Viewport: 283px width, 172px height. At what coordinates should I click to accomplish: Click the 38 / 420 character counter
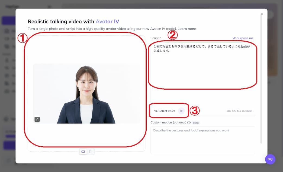(239, 111)
